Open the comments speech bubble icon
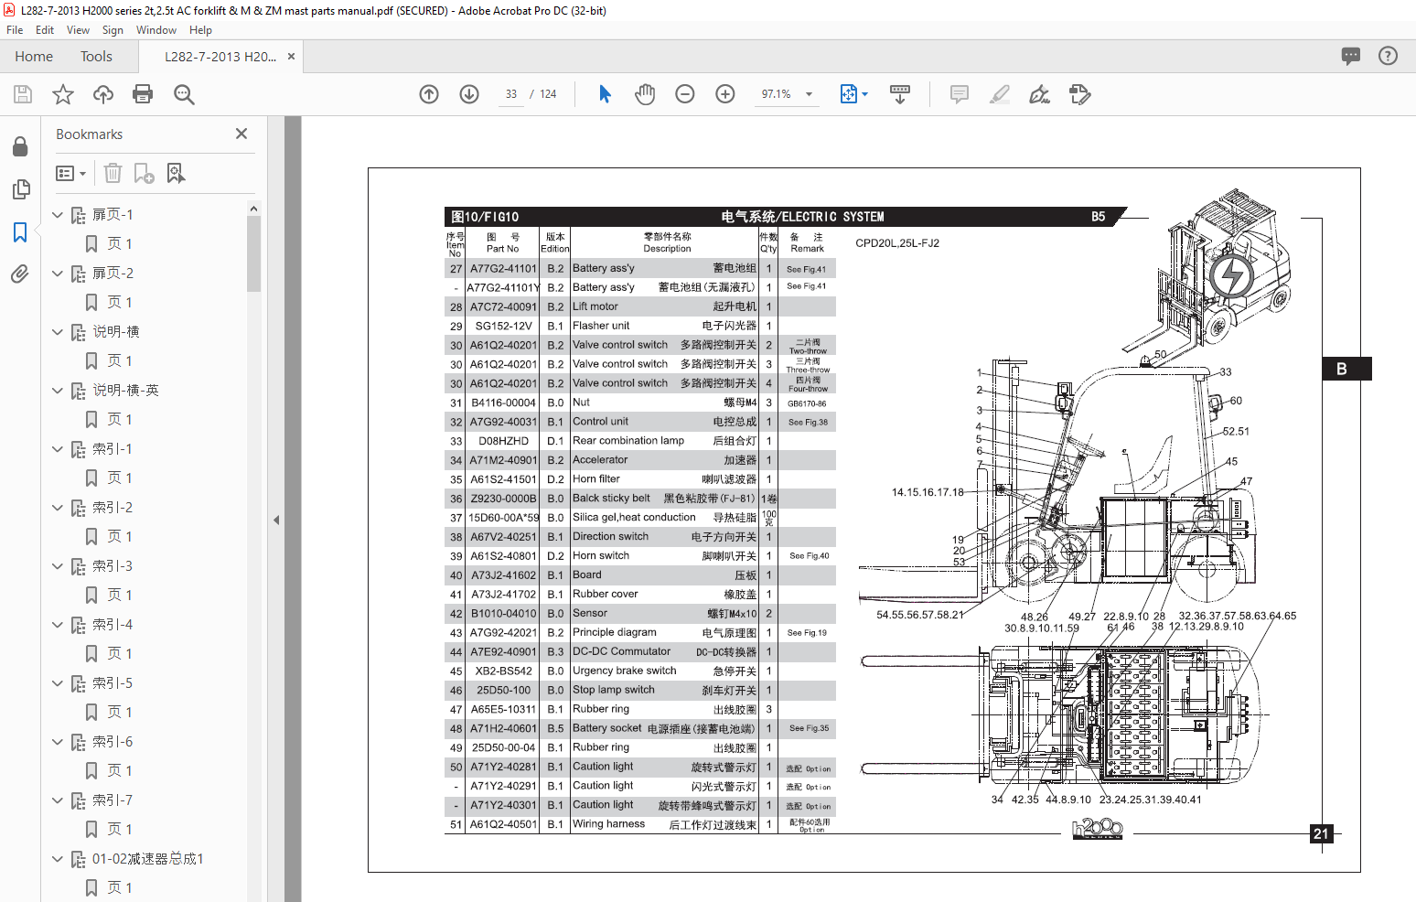Viewport: 1416px width, 902px height. click(1351, 56)
